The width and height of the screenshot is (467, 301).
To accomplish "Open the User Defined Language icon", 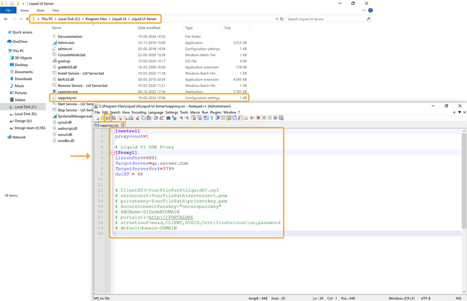I will (x=224, y=118).
